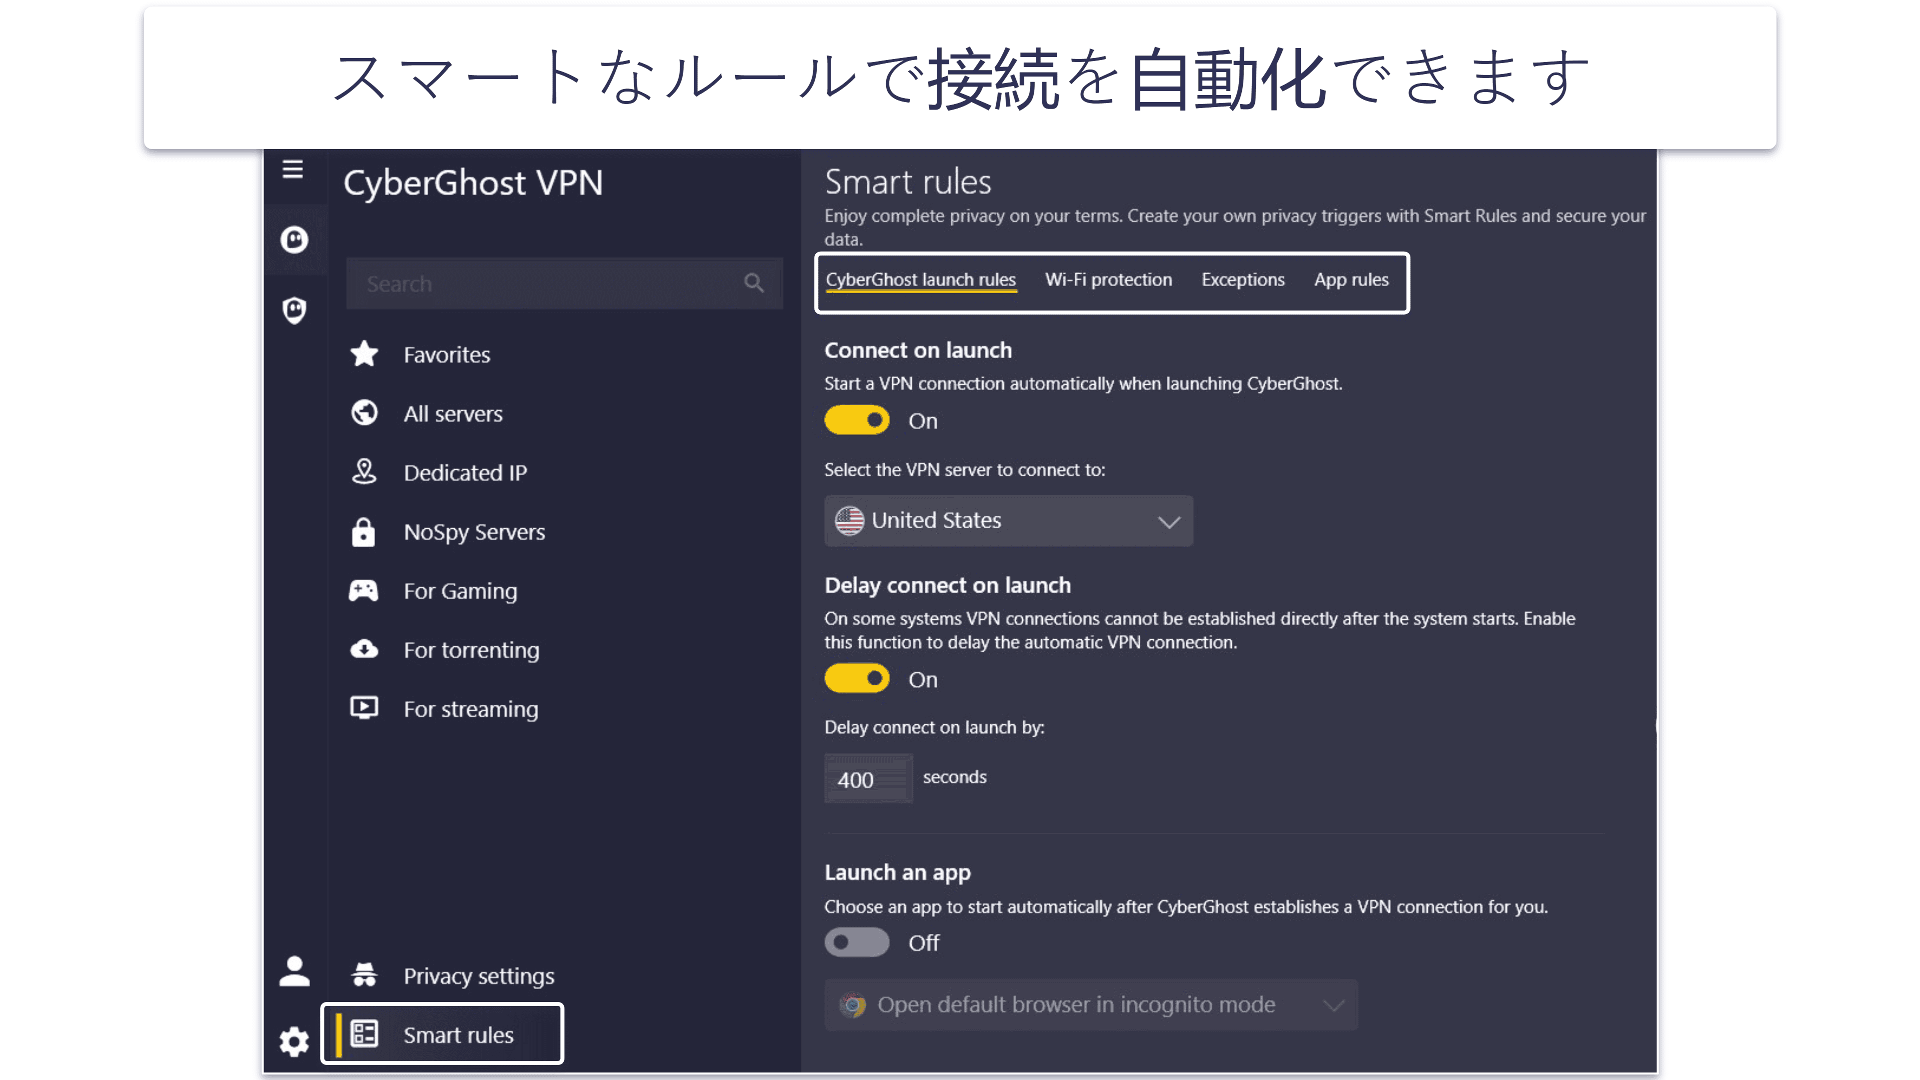Image resolution: width=1920 pixels, height=1080 pixels.
Task: Click the Dedicated IP pin icon
Action: coord(365,472)
